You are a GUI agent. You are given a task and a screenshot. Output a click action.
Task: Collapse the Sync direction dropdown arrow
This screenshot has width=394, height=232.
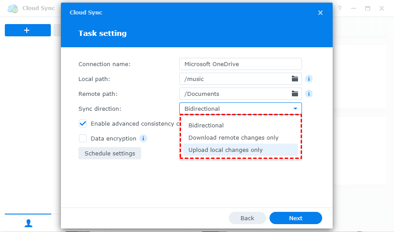pyautogui.click(x=295, y=109)
